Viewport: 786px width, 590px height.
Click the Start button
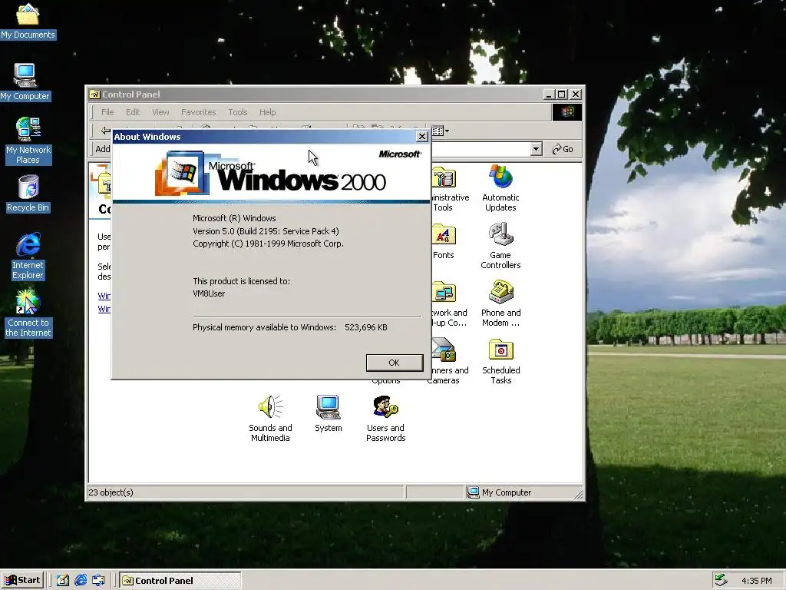(x=23, y=580)
